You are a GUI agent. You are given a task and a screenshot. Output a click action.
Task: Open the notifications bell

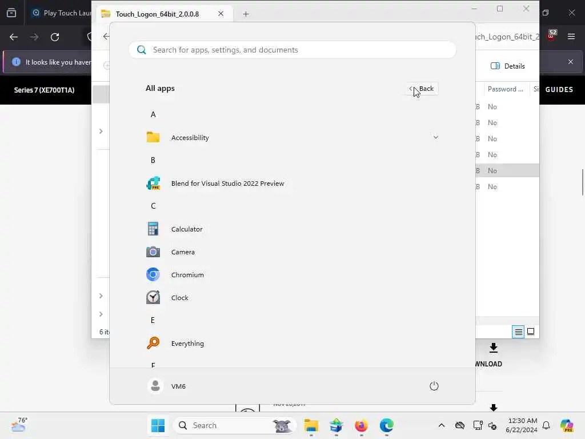tap(546, 425)
